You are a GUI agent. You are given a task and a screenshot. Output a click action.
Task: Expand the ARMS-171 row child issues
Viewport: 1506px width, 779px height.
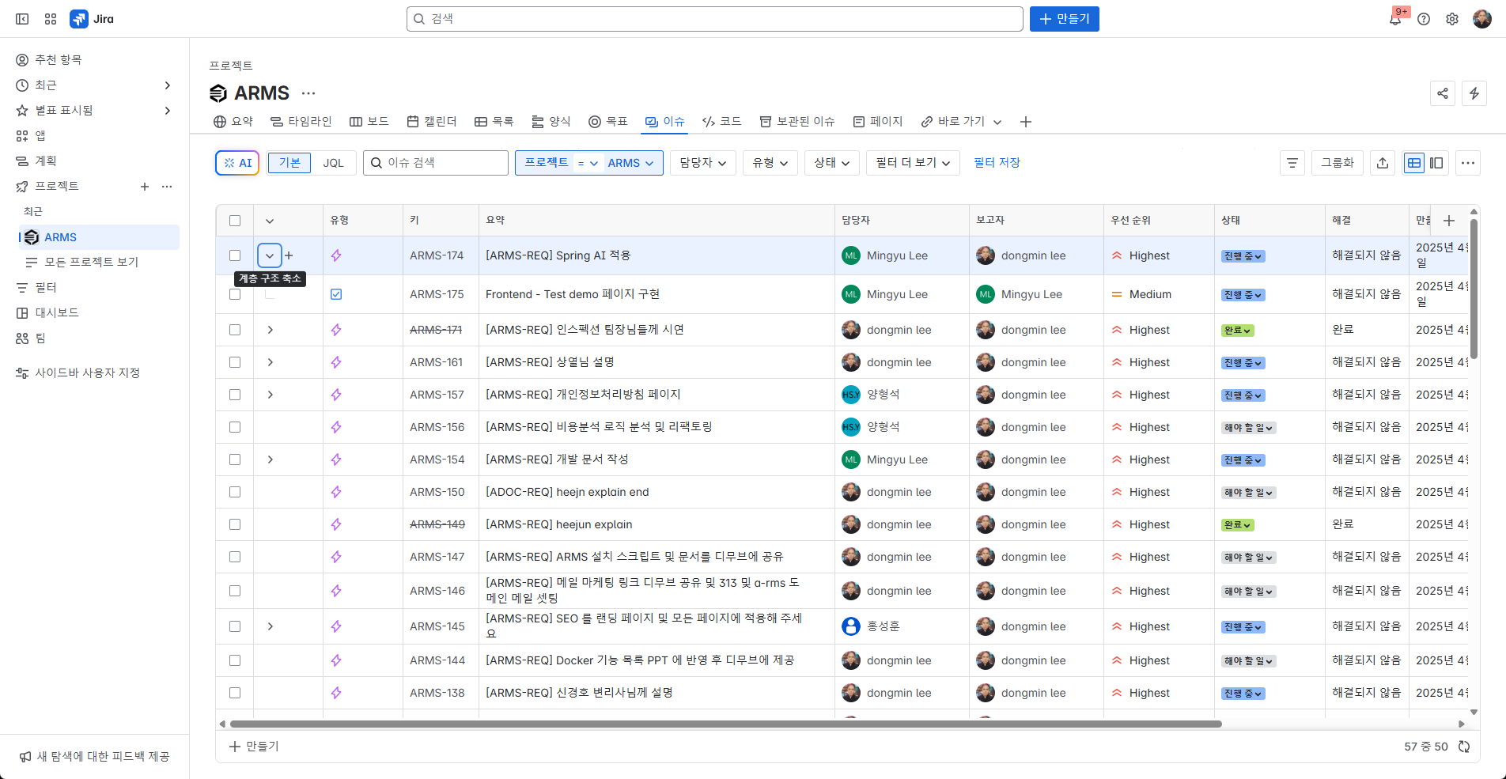point(270,330)
